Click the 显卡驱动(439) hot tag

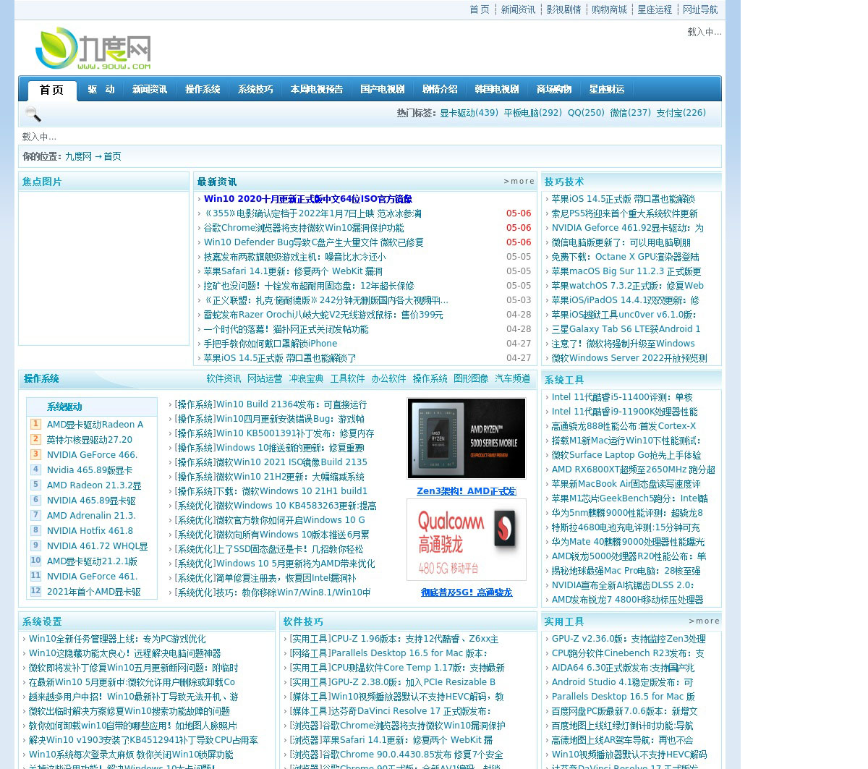coord(469,113)
